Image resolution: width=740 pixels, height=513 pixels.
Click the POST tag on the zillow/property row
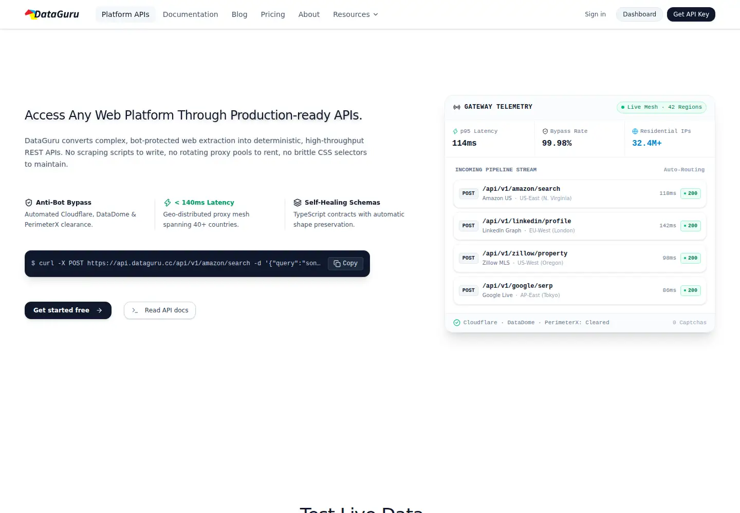[469, 258]
